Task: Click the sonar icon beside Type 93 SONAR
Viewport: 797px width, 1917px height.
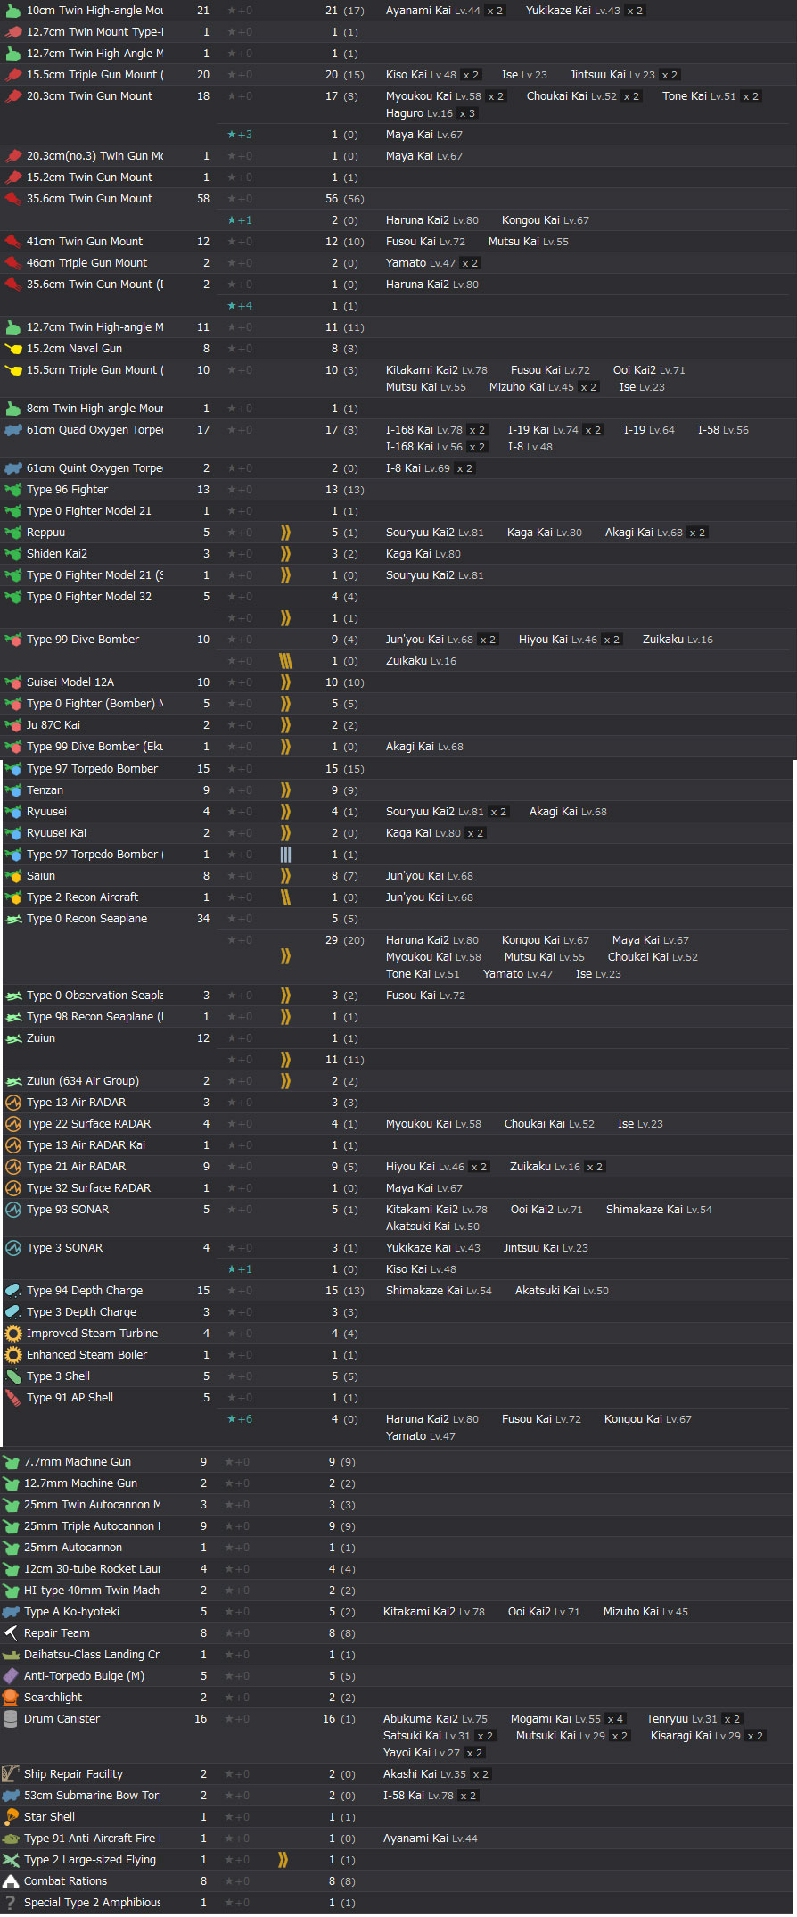Action: 13,1210
